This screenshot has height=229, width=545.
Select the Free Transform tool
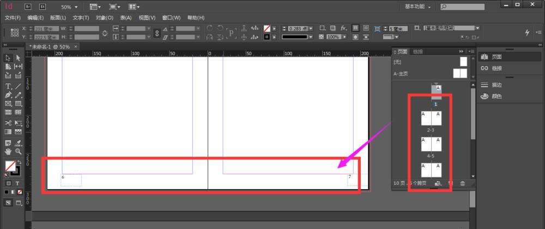[x=19, y=123]
